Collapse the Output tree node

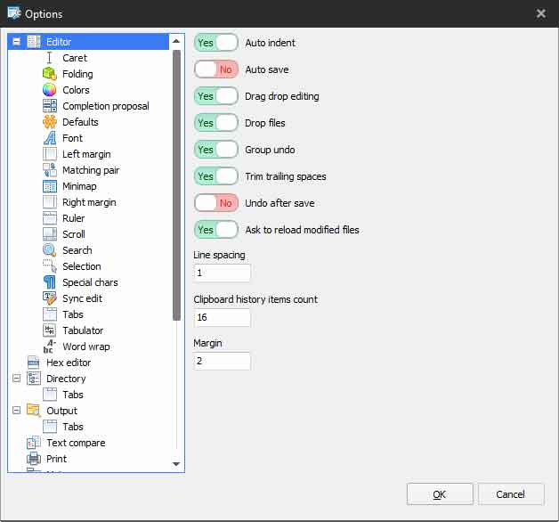(16, 411)
